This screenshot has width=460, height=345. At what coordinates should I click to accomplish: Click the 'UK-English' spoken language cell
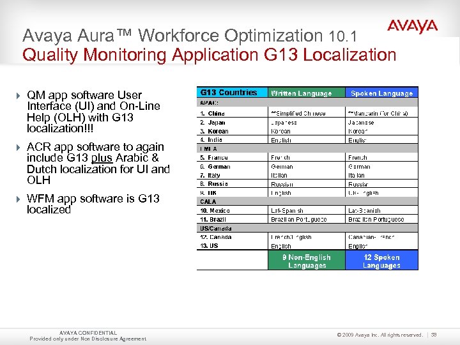click(x=381, y=193)
